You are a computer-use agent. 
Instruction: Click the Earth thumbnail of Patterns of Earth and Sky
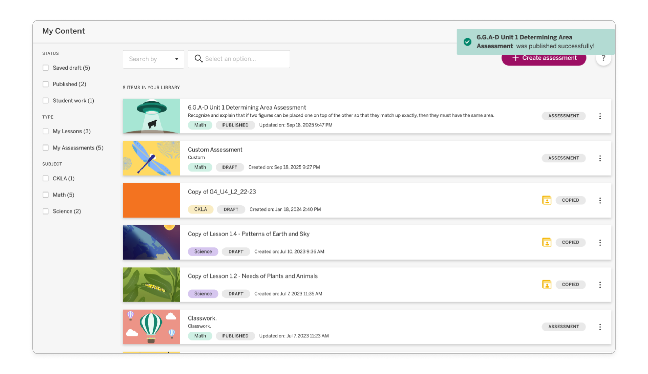point(151,242)
